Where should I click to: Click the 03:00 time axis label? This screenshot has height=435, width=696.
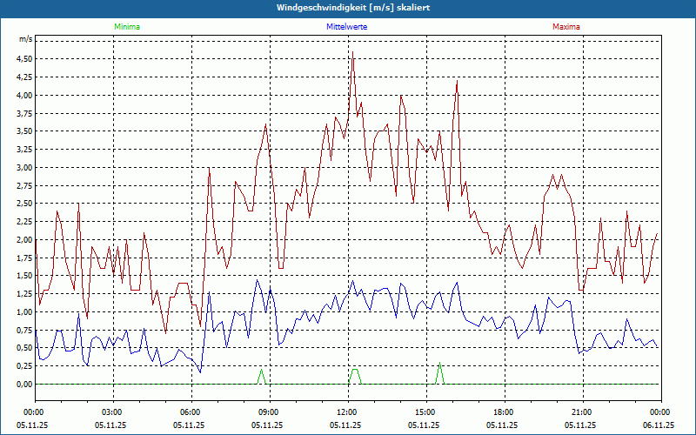[114, 412]
